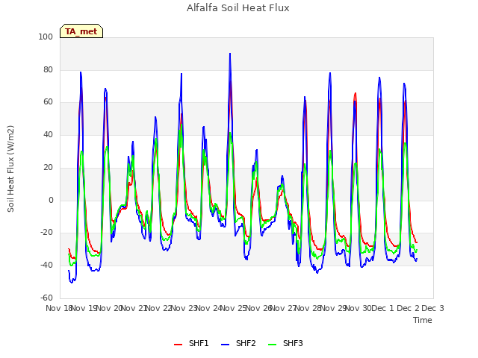This screenshot has width=478, height=358.
Task: Click the highest blue SHF2 peak near Nov 25
Action: pos(230,54)
